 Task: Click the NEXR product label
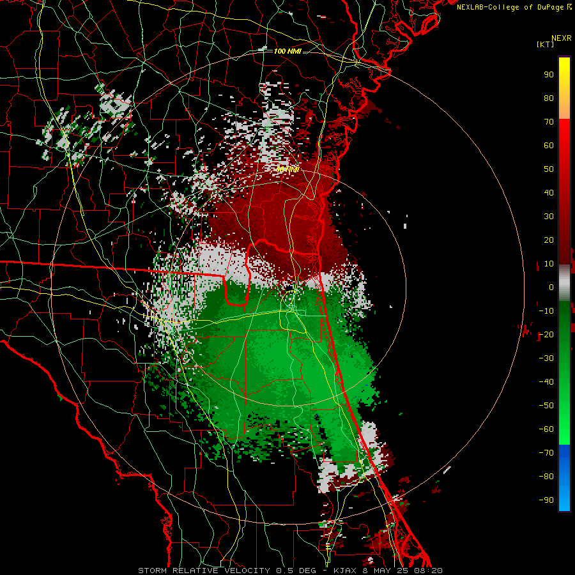coord(562,38)
